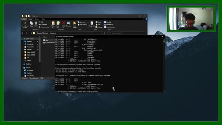The height and width of the screenshot is (125, 222).
Task: Click the Copy icon in Explorer ribbon
Action: [x=31, y=24]
